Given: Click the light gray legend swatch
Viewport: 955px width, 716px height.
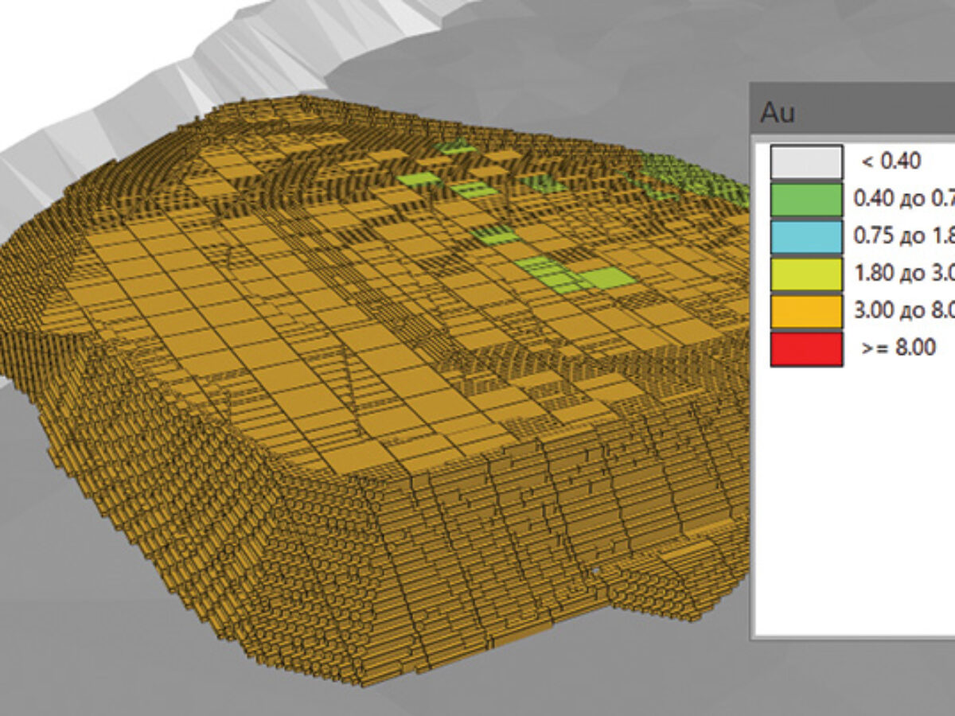Looking at the screenshot, I should pos(805,161).
